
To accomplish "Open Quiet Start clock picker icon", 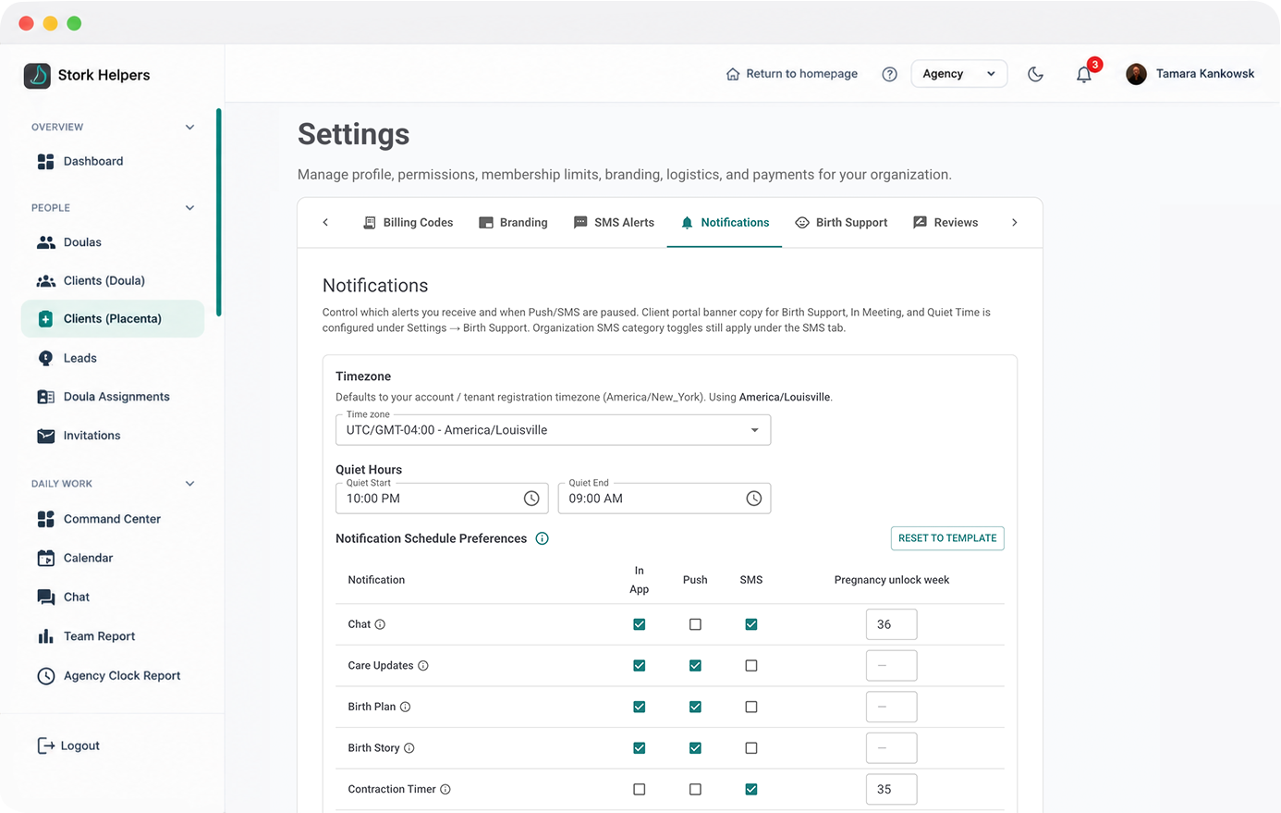I will (x=531, y=499).
